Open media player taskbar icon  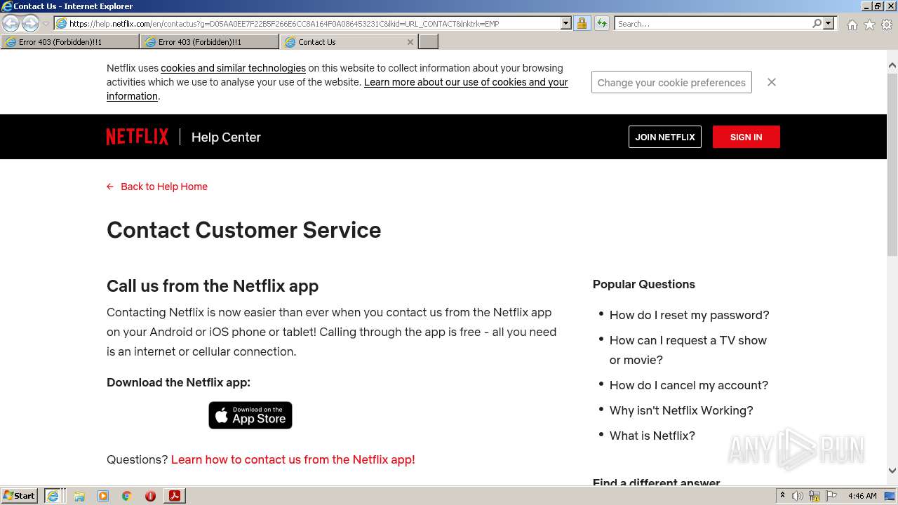pos(103,496)
